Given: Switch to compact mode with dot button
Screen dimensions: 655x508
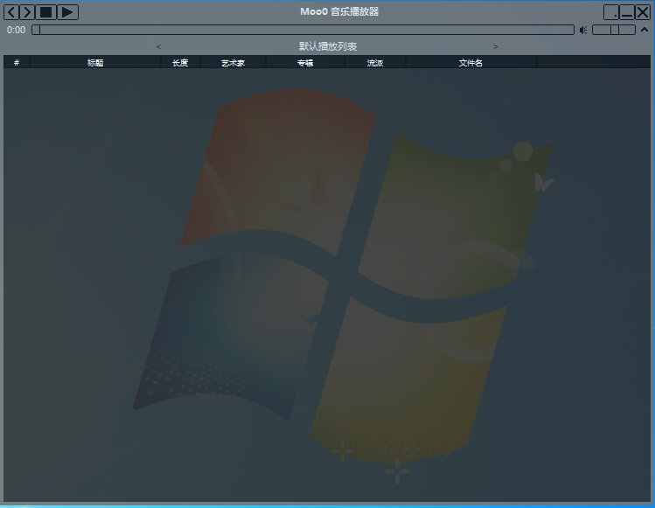Looking at the screenshot, I should click(611, 12).
